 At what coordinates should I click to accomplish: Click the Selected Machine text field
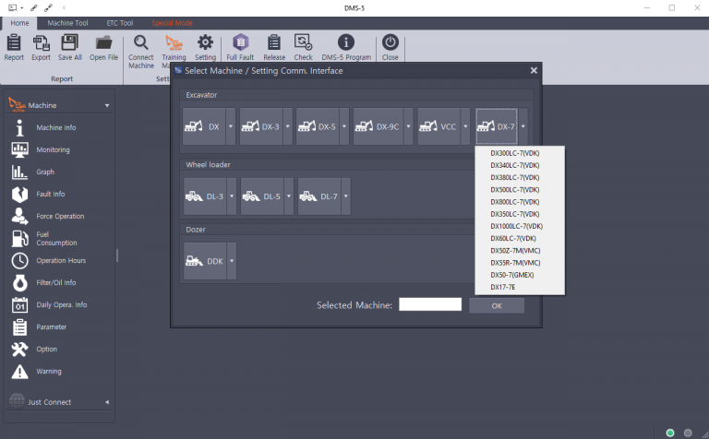430,304
